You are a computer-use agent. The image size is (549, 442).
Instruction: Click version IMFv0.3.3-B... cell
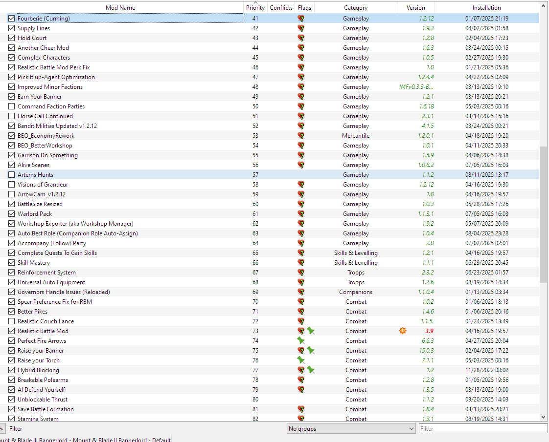[x=416, y=86]
